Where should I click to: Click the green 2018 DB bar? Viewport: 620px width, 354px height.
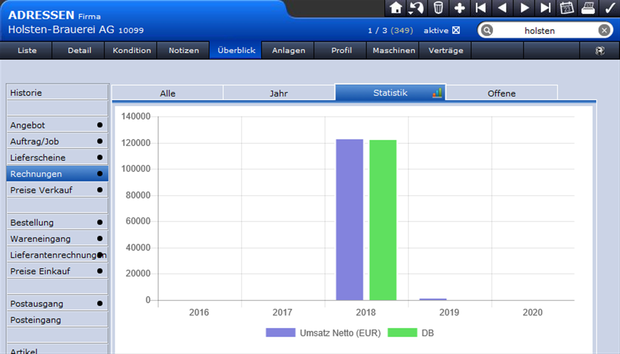coord(383,220)
